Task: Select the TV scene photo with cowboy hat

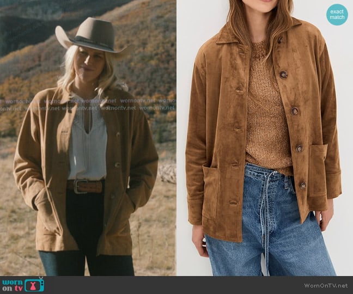Action: [x=88, y=138]
